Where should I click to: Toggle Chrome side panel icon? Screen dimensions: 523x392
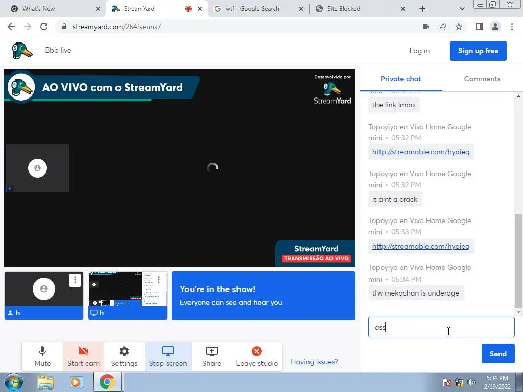pyautogui.click(x=479, y=27)
